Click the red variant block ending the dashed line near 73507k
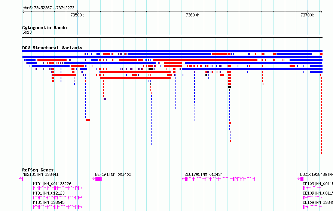The height and width of the screenshot is (211, 333). click(88, 120)
